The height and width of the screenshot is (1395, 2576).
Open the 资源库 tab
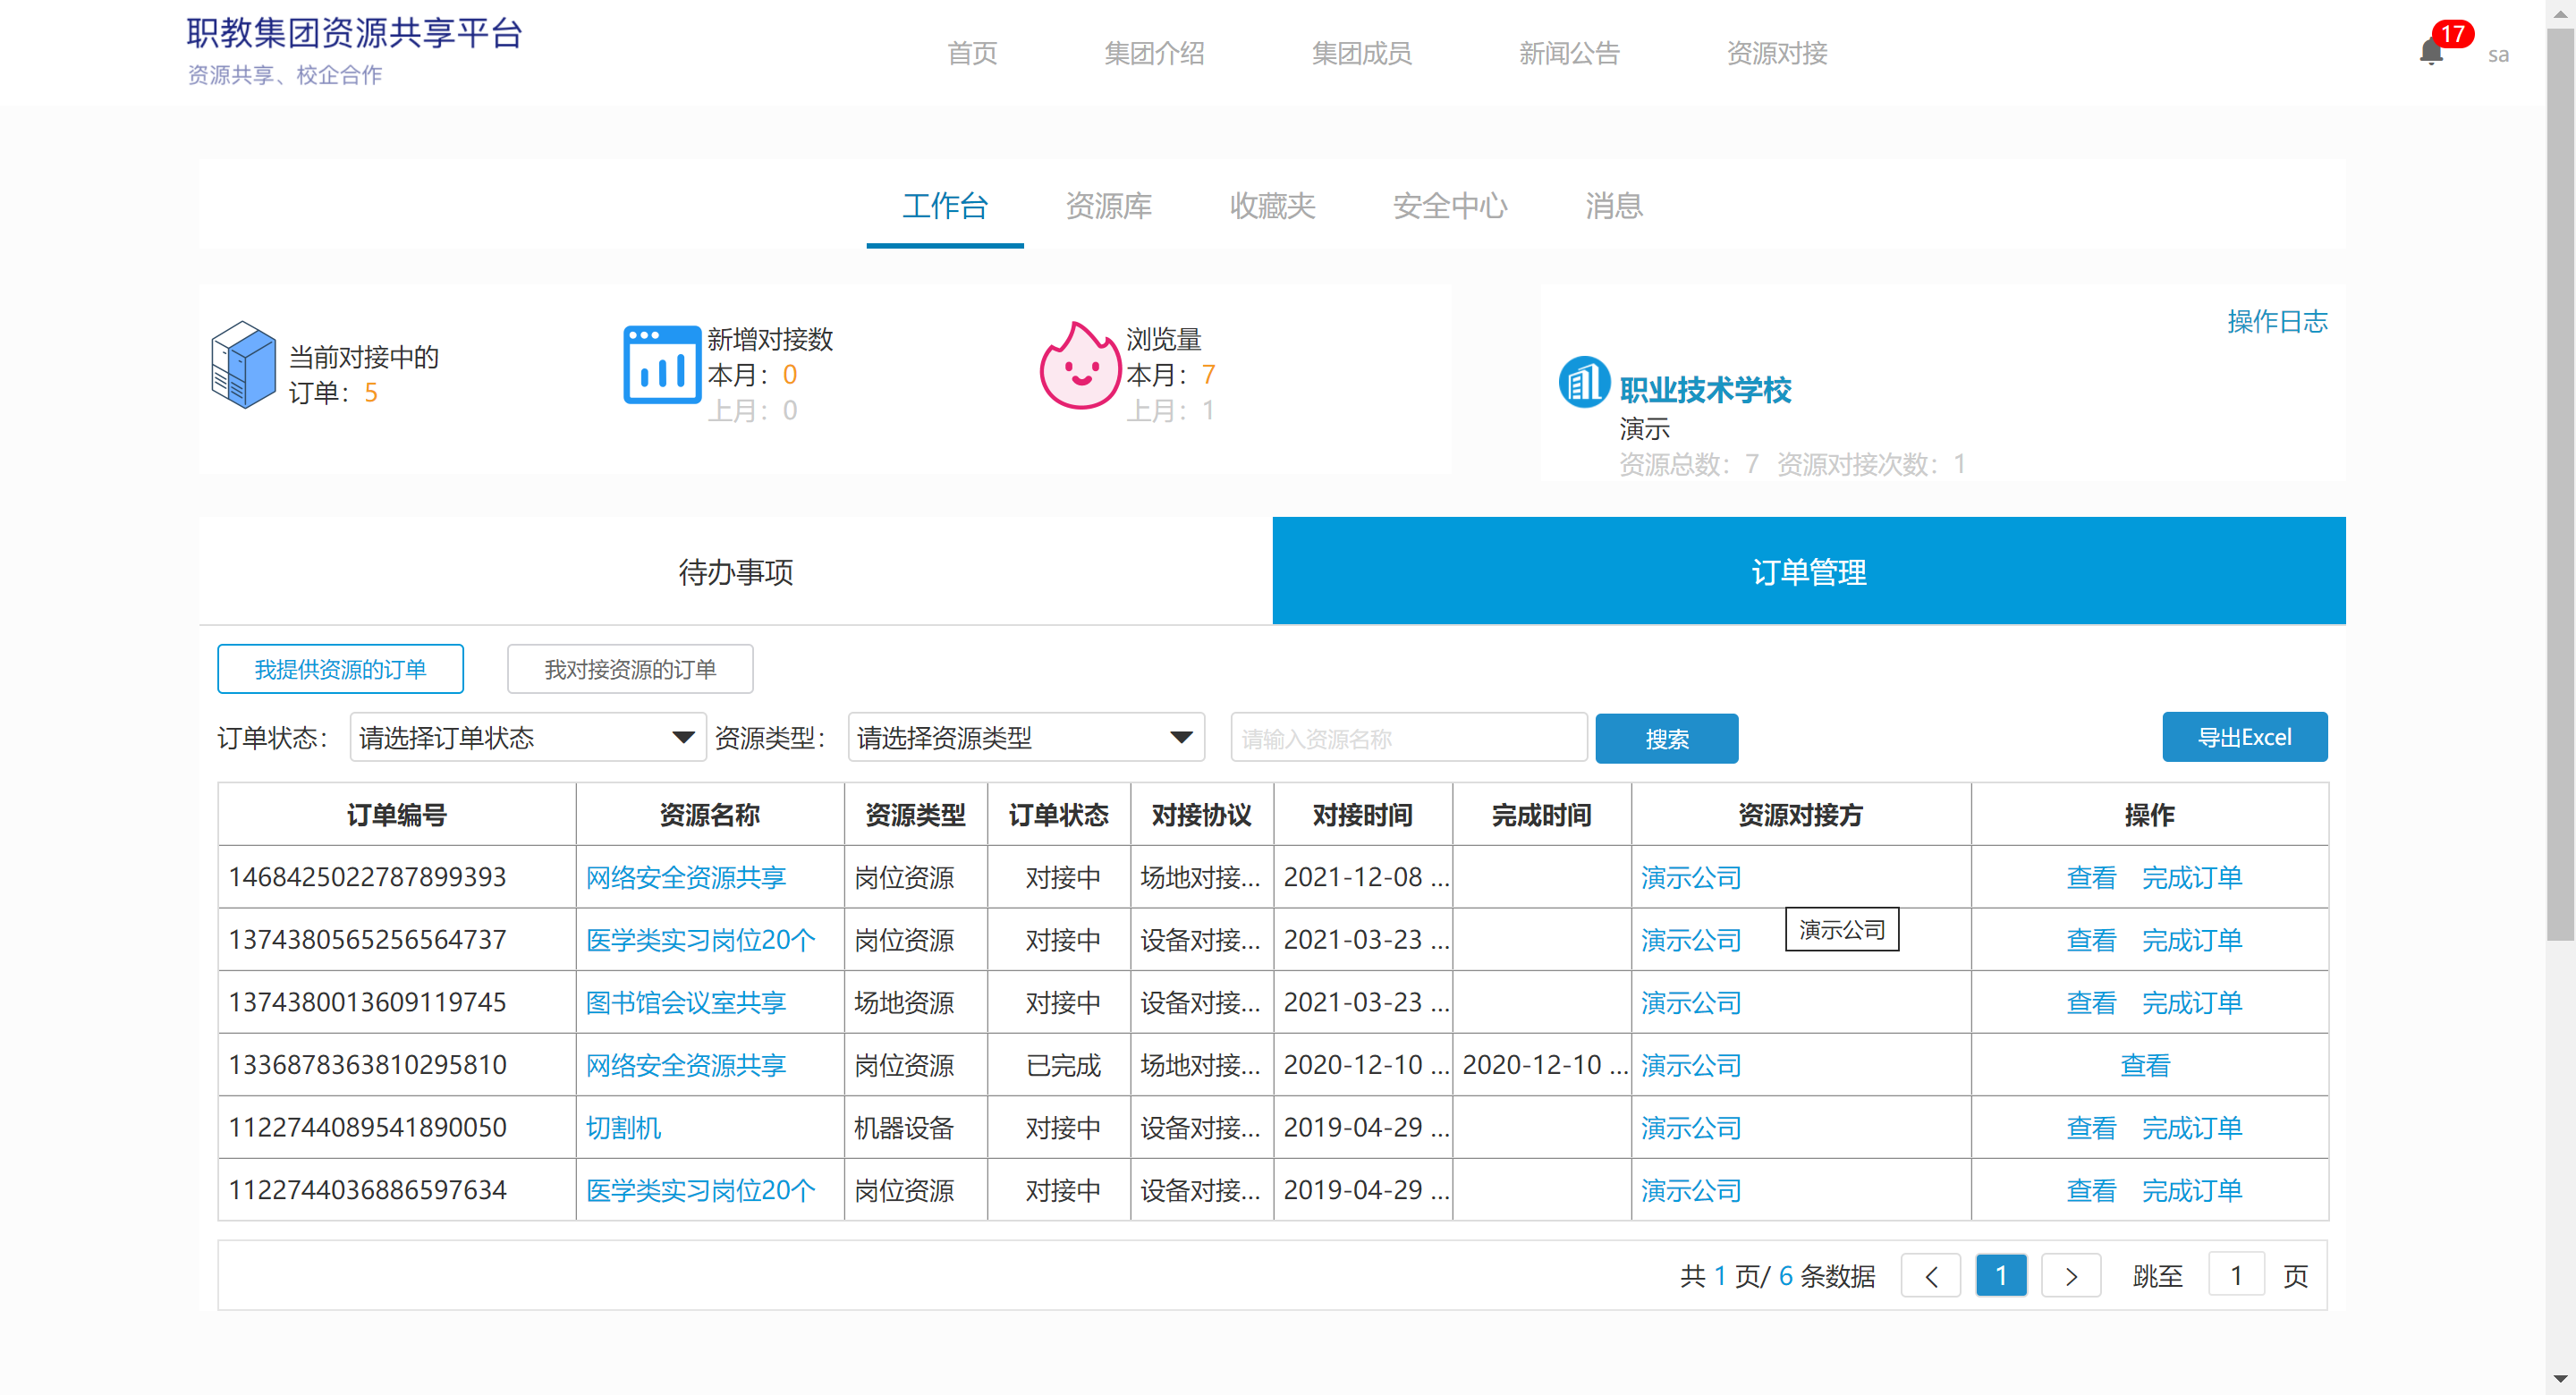coord(1108,206)
